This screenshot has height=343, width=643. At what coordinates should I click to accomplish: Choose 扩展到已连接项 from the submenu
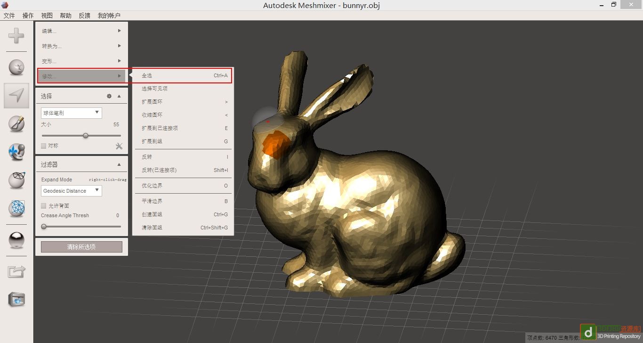click(184, 128)
